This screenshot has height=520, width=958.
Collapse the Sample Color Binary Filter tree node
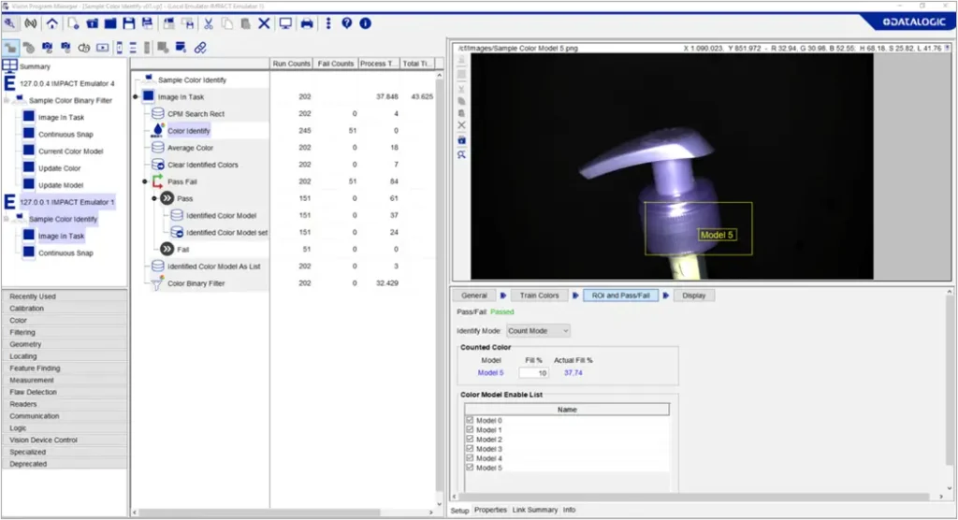pos(7,101)
